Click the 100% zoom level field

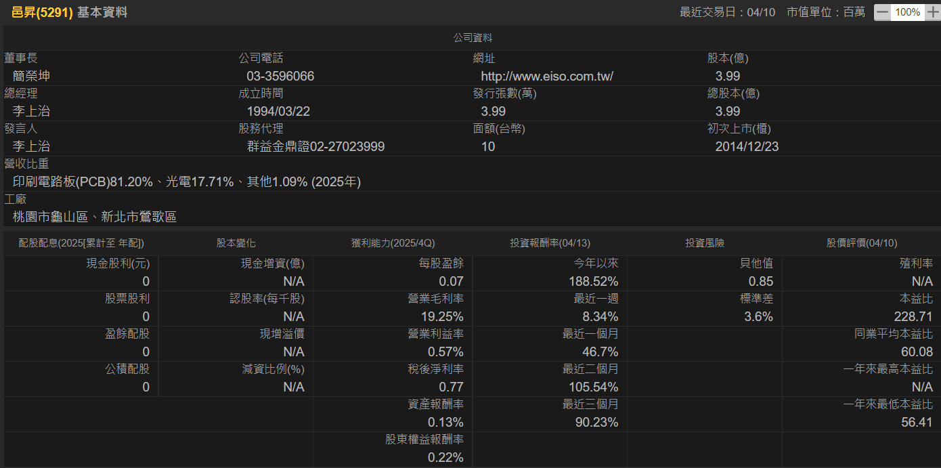pos(907,12)
